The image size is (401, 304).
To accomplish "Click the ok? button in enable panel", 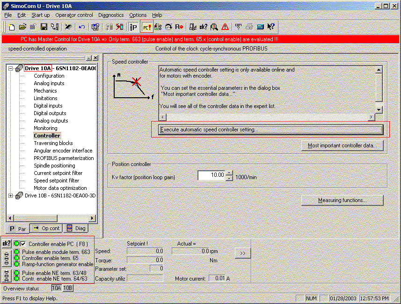I will coord(7,244).
